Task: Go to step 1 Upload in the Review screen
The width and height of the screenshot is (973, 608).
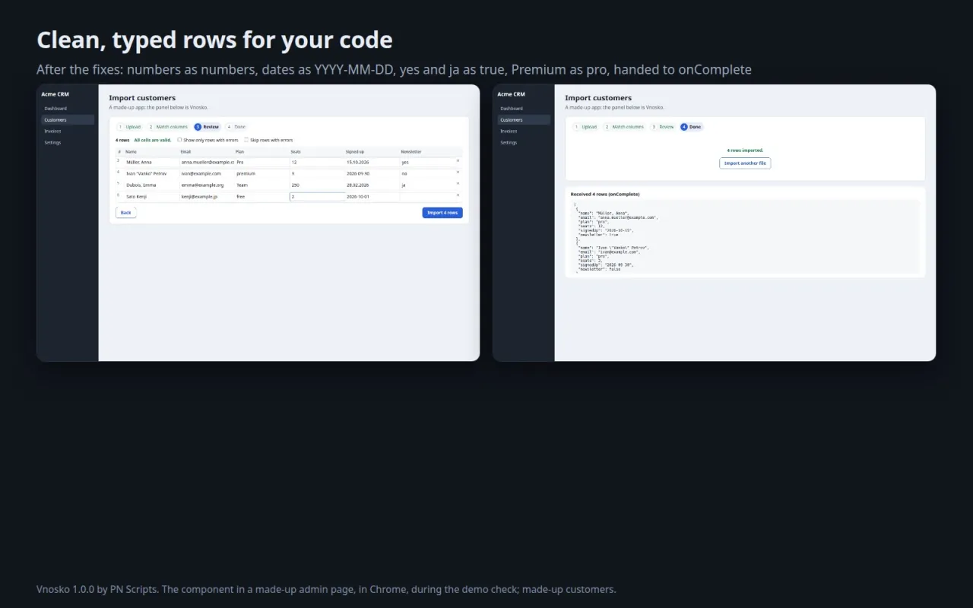Action: click(x=129, y=127)
